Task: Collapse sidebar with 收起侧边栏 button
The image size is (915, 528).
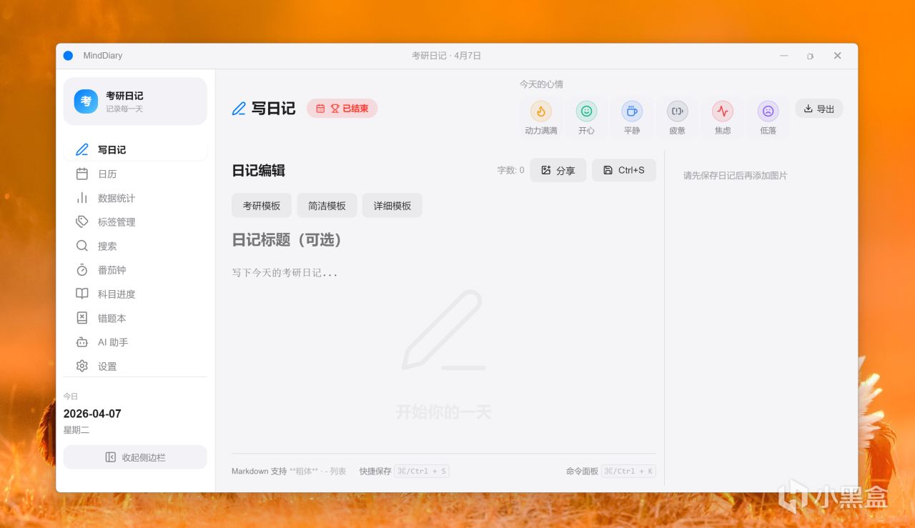Action: tap(135, 457)
